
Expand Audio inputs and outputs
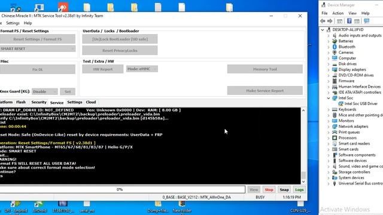pos(329,36)
